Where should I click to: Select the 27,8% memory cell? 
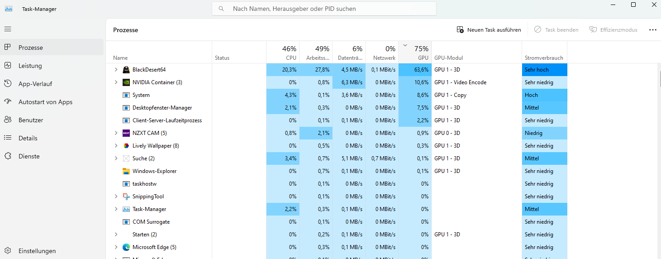coord(316,70)
